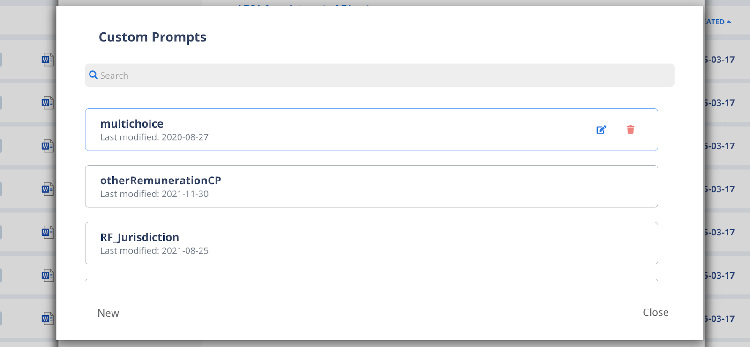The height and width of the screenshot is (347, 750).
Task: Select the multichoice prompt card
Action: 371,129
